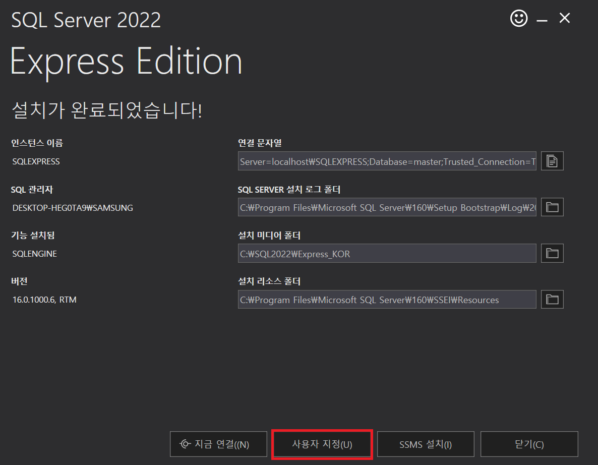Open the installation media folder icon
Screen dimensions: 598x465
point(552,253)
